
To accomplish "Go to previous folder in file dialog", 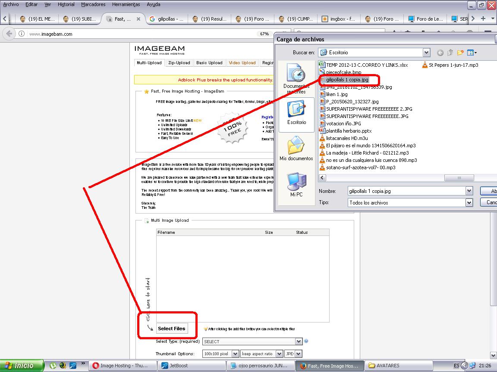I will coord(440,53).
